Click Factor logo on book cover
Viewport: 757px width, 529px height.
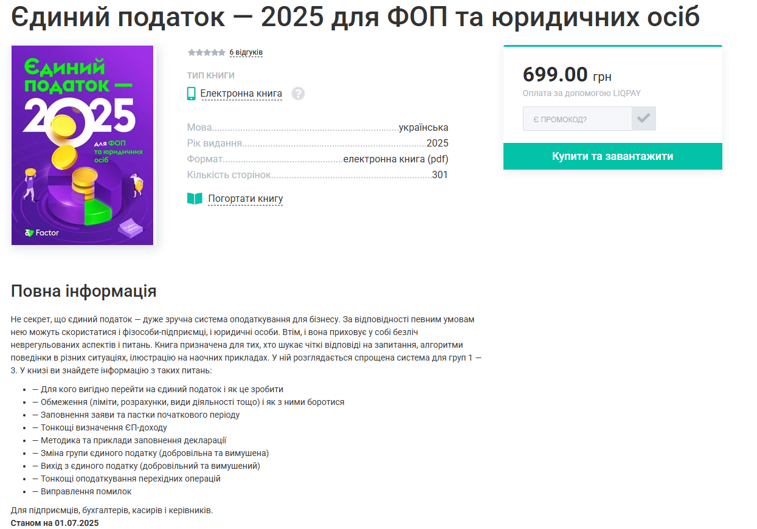tap(42, 232)
